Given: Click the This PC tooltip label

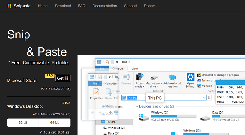Looking at the screenshot, I should coord(155,98).
